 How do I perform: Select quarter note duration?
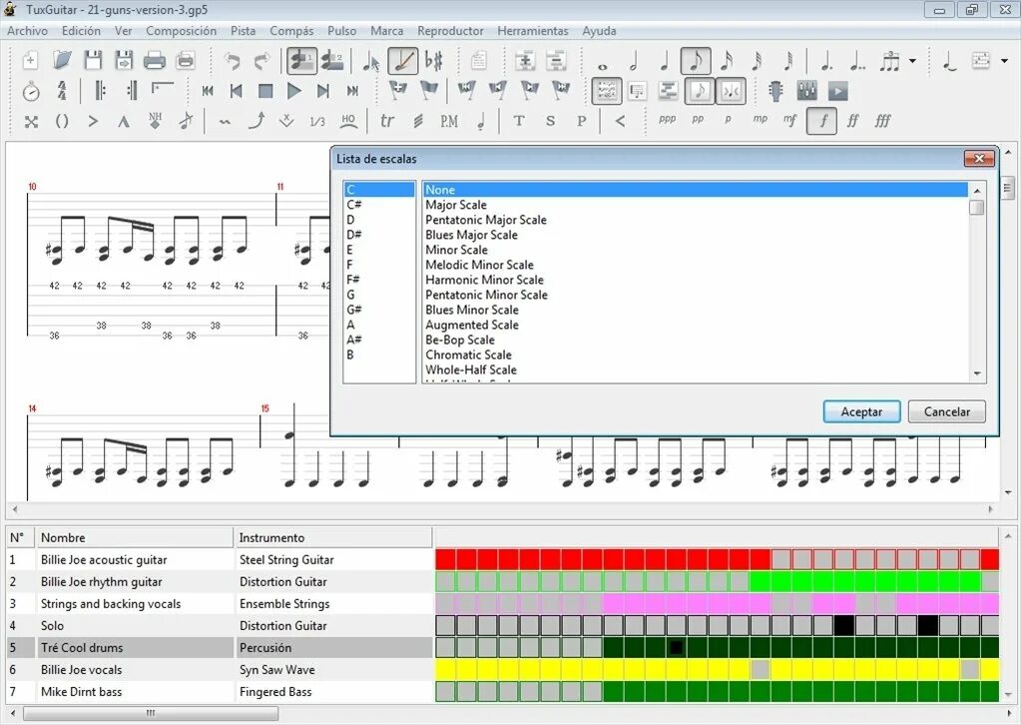pos(664,61)
